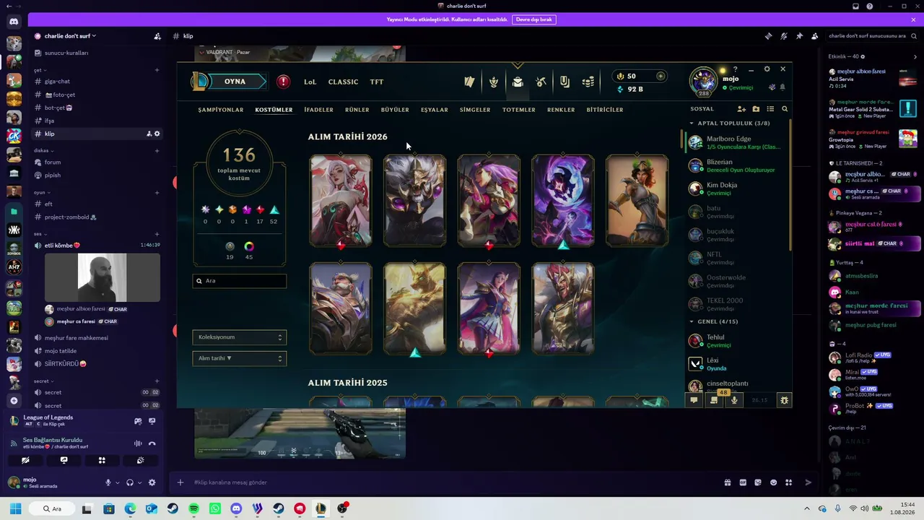Open Discord emoji picker
Image resolution: width=924 pixels, height=520 pixels.
[774, 482]
